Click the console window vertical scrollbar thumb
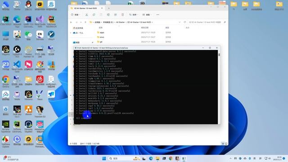 [219, 55]
